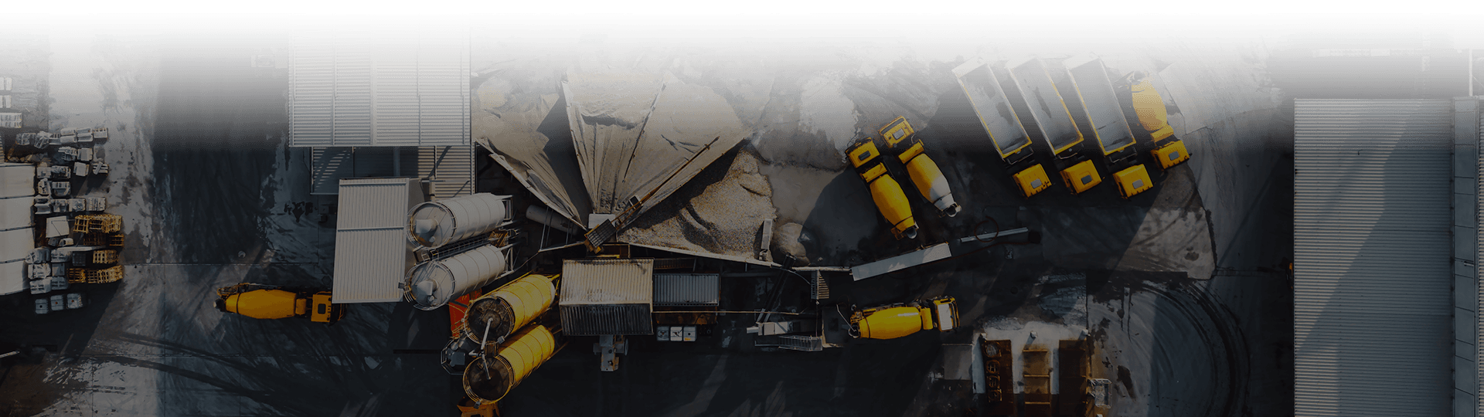Select the lower white cement silo
Viewport: 1484px width, 417px height.
(x=458, y=276)
